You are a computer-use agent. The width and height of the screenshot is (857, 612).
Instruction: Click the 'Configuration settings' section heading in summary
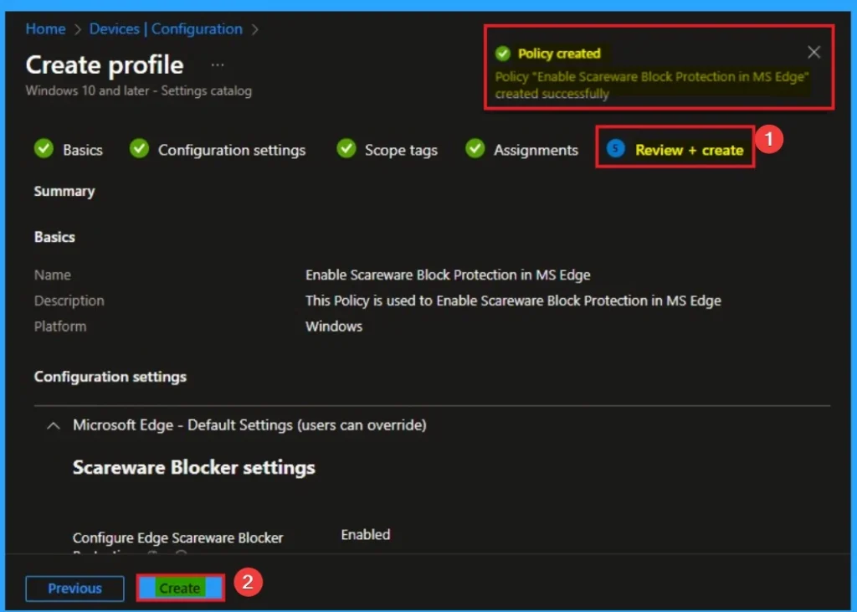pos(110,377)
